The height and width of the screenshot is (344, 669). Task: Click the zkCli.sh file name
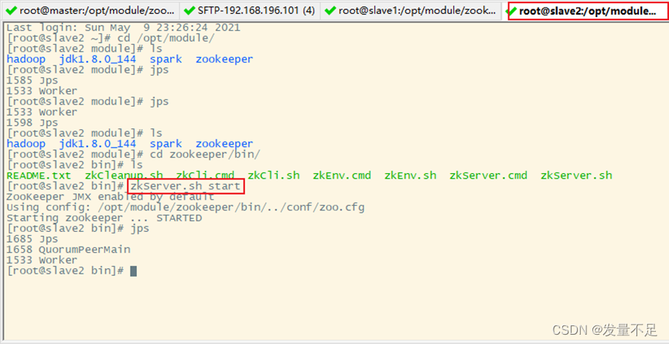coord(274,175)
